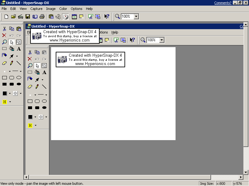Pick the Eraser tool in the outermost left palette
The height and width of the screenshot is (186, 249).
click(4, 63)
